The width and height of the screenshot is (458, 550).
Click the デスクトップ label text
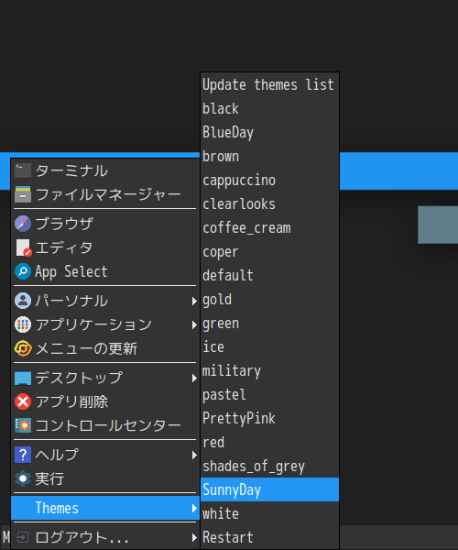tap(79, 378)
